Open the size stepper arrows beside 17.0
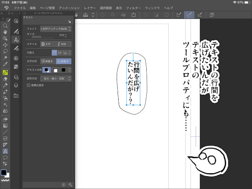This screenshot has height=189, width=252. pos(66,35)
